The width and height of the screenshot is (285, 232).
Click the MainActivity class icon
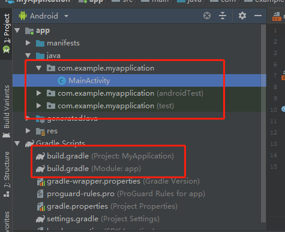click(62, 81)
